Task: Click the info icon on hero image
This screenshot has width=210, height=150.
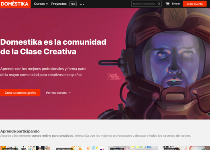Action: click(x=209, y=114)
